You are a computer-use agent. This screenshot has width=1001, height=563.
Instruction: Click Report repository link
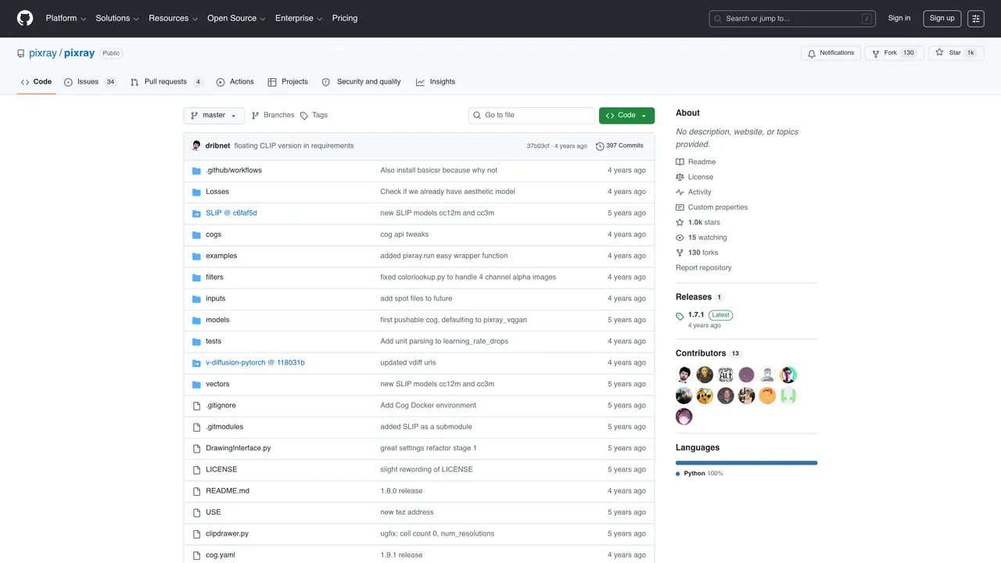coord(704,268)
